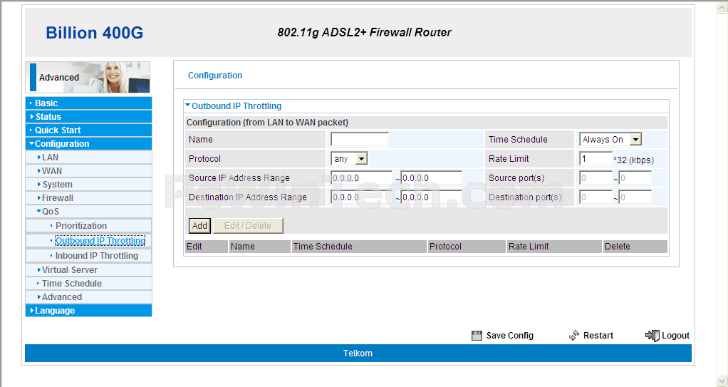Click the Source port start field

[x=596, y=178]
